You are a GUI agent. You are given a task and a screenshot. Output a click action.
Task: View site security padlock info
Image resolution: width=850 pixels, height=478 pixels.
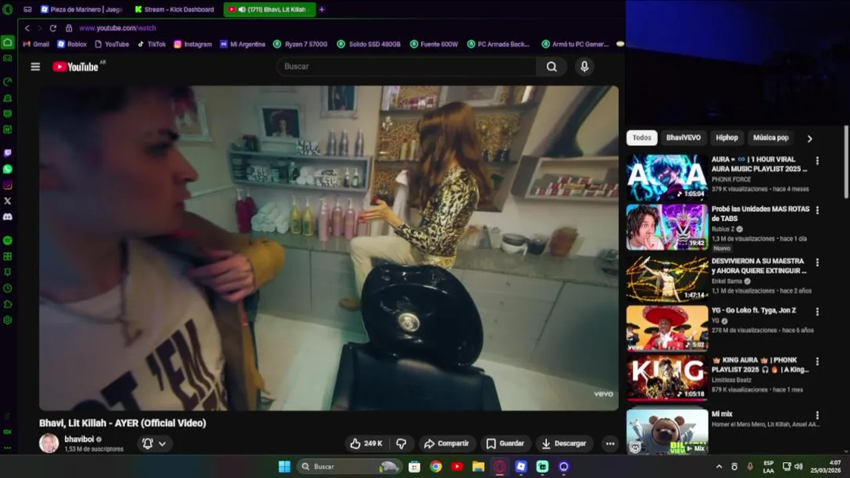point(69,28)
